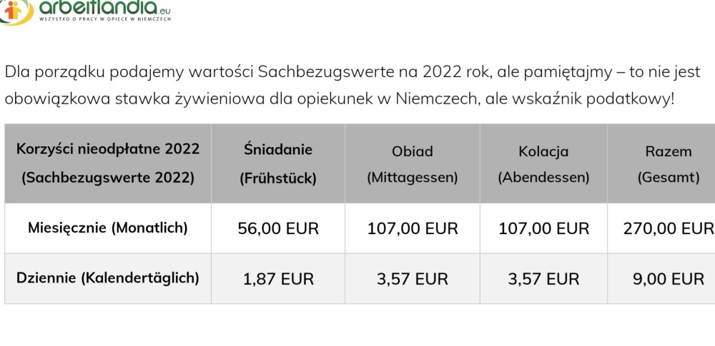The image size is (715, 346).
Task: Click the Arbeitlandia logo icon
Action: pyautogui.click(x=16, y=10)
